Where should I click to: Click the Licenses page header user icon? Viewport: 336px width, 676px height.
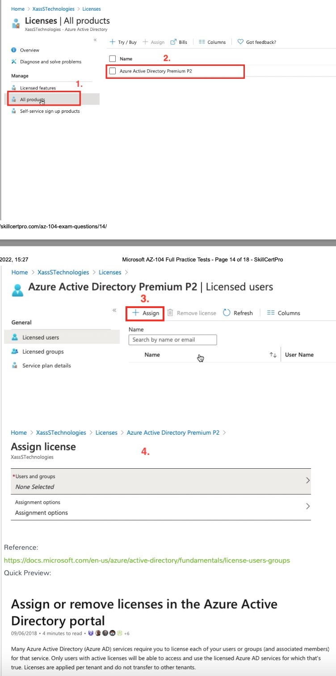pyautogui.click(x=17, y=23)
